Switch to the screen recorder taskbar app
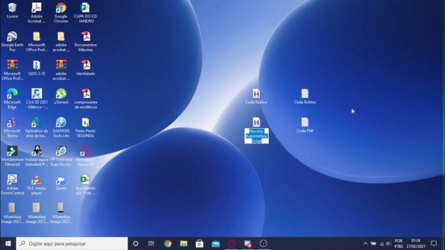The width and height of the screenshot is (445, 250). point(247,244)
